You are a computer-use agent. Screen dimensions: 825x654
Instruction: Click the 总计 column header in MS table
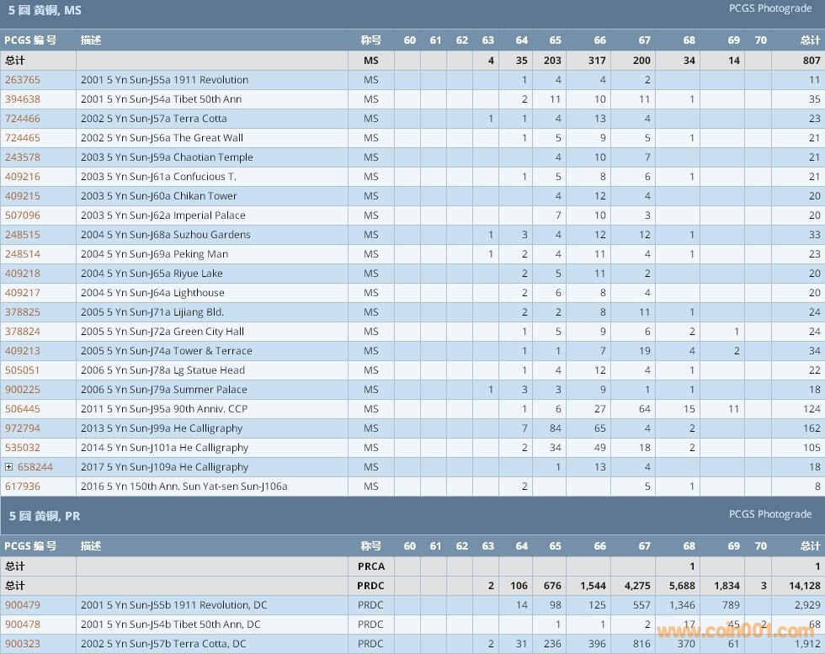pos(809,40)
